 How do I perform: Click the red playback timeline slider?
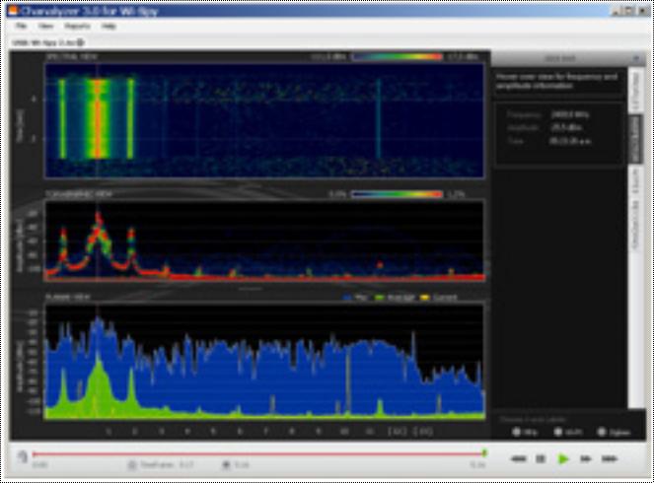[x=256, y=452]
